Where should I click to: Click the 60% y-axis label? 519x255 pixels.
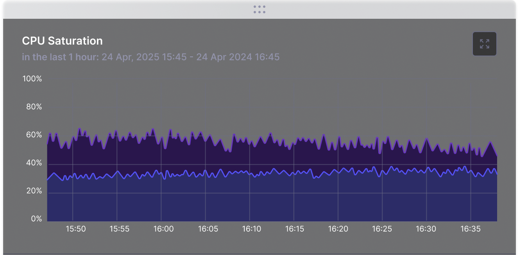[34, 135]
